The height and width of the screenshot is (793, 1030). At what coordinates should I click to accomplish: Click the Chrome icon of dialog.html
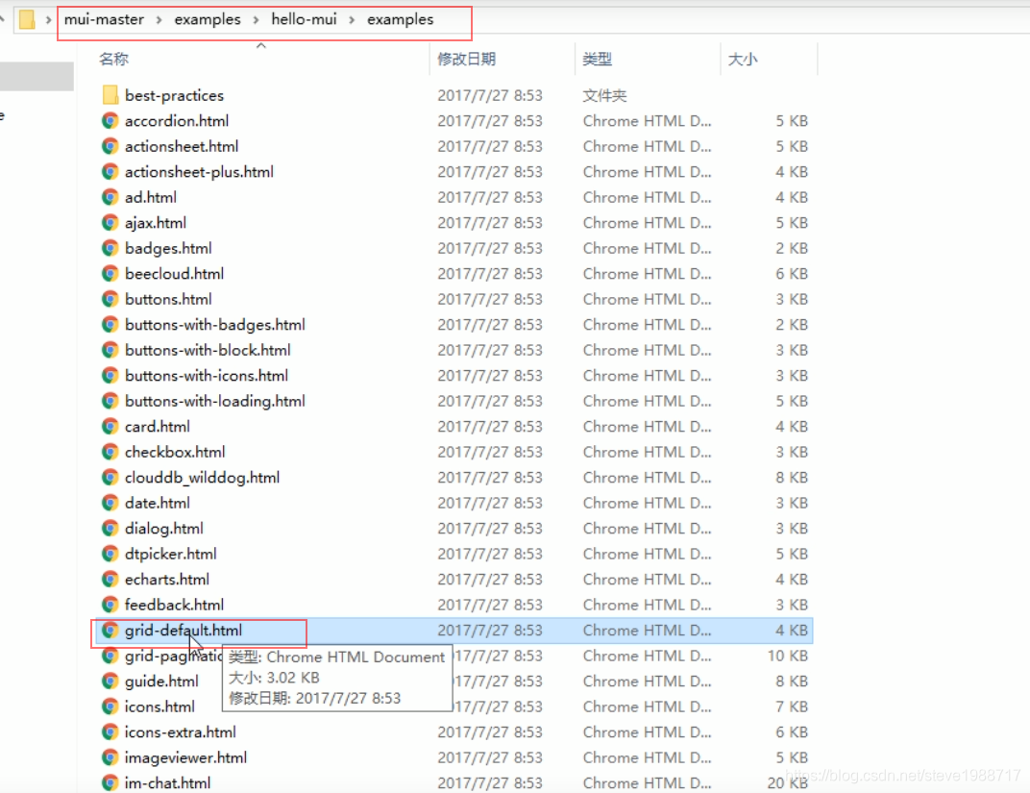[110, 529]
